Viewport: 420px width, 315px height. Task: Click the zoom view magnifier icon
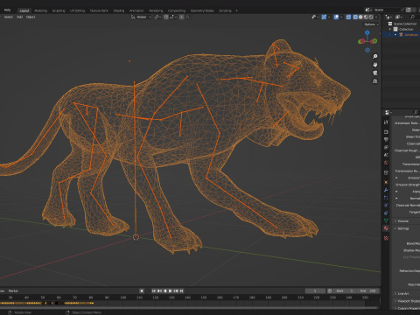(x=375, y=56)
